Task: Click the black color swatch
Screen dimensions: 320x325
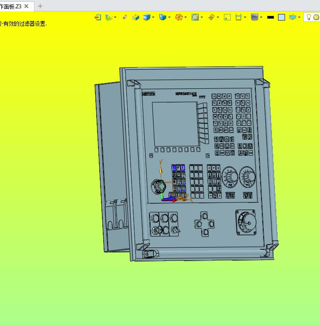Action: coord(271,17)
